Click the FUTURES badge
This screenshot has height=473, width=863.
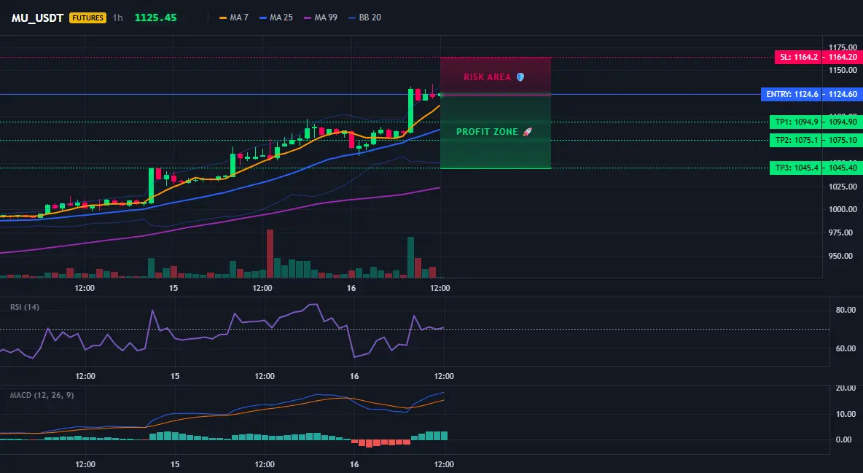click(87, 17)
